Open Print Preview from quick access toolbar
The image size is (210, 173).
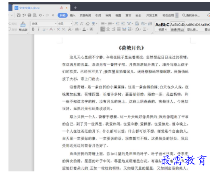point(35,15)
